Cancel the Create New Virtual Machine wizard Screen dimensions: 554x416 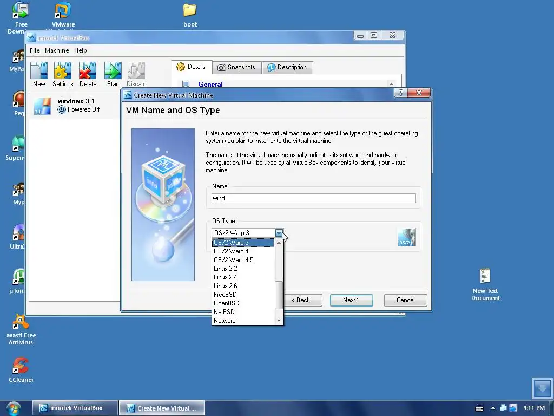[x=405, y=300]
